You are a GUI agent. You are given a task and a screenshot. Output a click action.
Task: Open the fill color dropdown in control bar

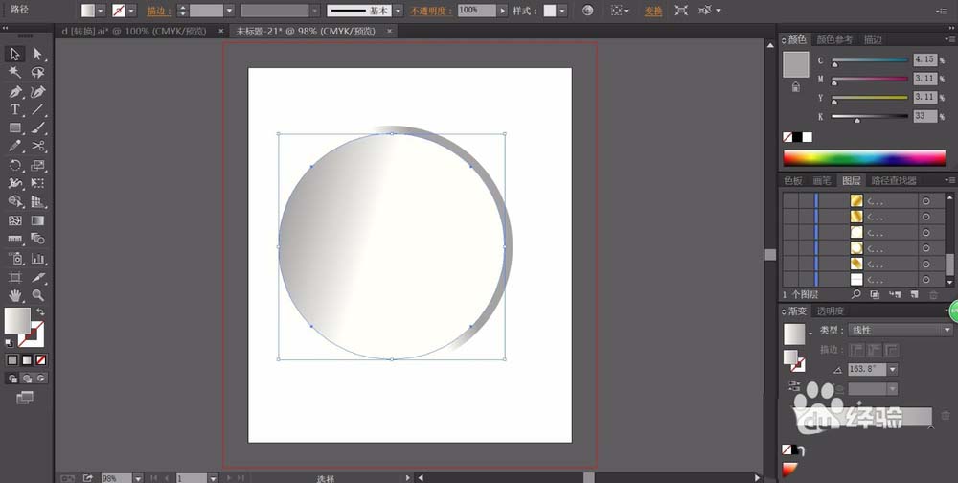click(x=101, y=11)
